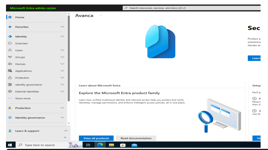Click the Favorites star icon

pos(10,27)
